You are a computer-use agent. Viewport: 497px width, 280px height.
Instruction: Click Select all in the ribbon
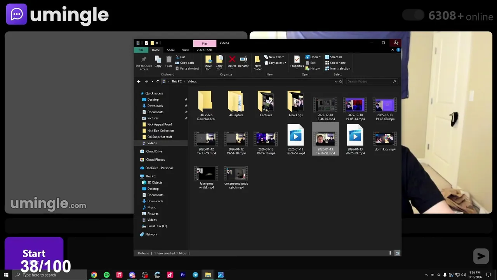334,57
